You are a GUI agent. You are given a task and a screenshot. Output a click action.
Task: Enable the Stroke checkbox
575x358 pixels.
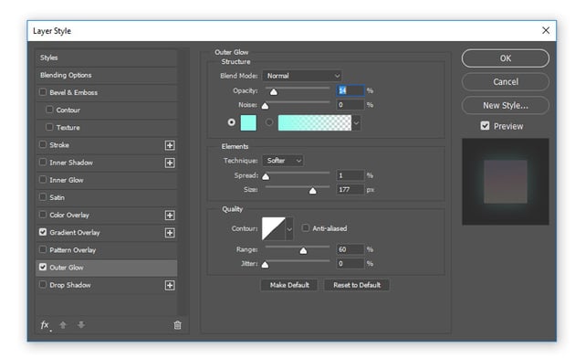point(43,144)
